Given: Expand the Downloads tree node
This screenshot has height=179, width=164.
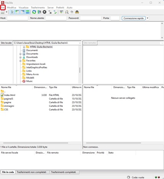Looking at the screenshot, I should (x=20, y=57).
